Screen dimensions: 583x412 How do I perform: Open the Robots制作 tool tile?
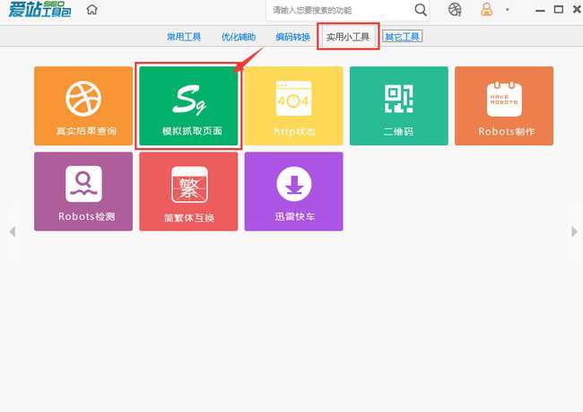[x=504, y=106]
